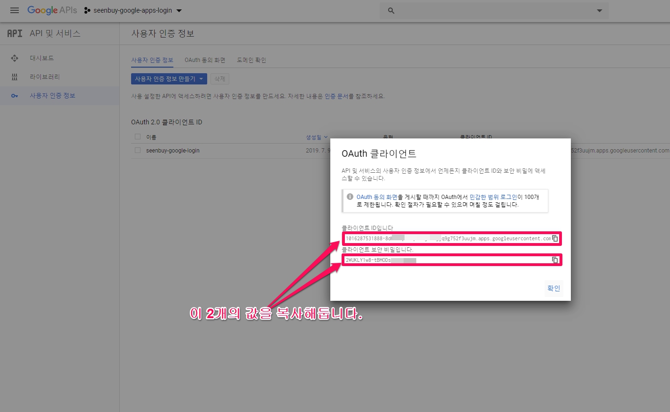Viewport: 670px width, 412px height.
Task: Switch to the 도메인 확인 tab
Action: [x=251, y=60]
